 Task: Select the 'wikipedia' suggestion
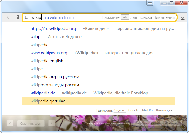click(99, 45)
